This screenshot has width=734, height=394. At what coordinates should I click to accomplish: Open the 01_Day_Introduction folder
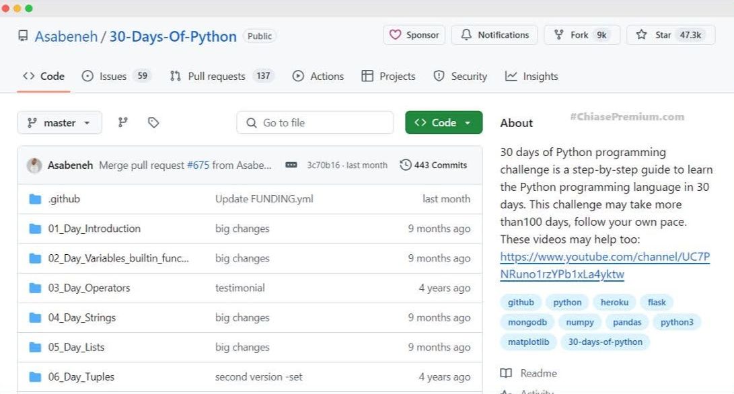[94, 229]
